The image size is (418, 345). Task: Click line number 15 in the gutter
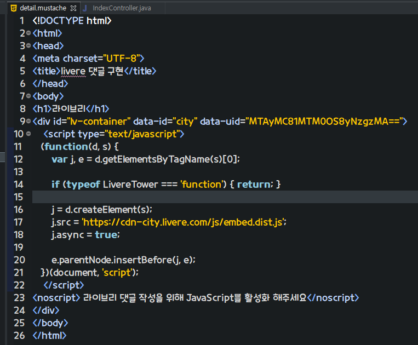click(x=19, y=197)
